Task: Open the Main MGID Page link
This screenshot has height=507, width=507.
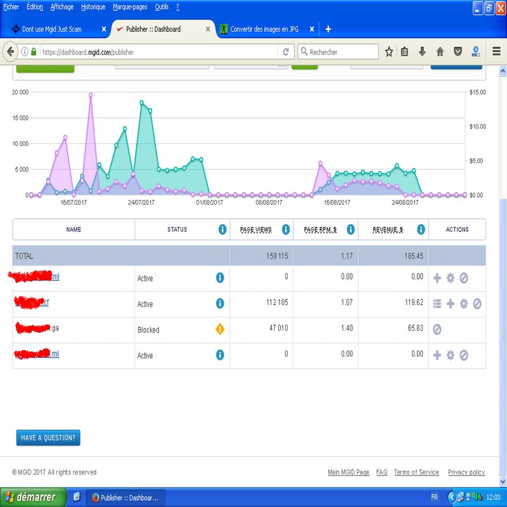Action: point(348,472)
